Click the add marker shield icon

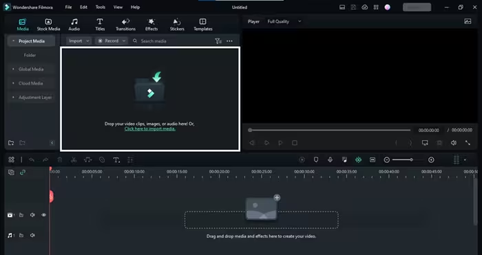(315, 159)
